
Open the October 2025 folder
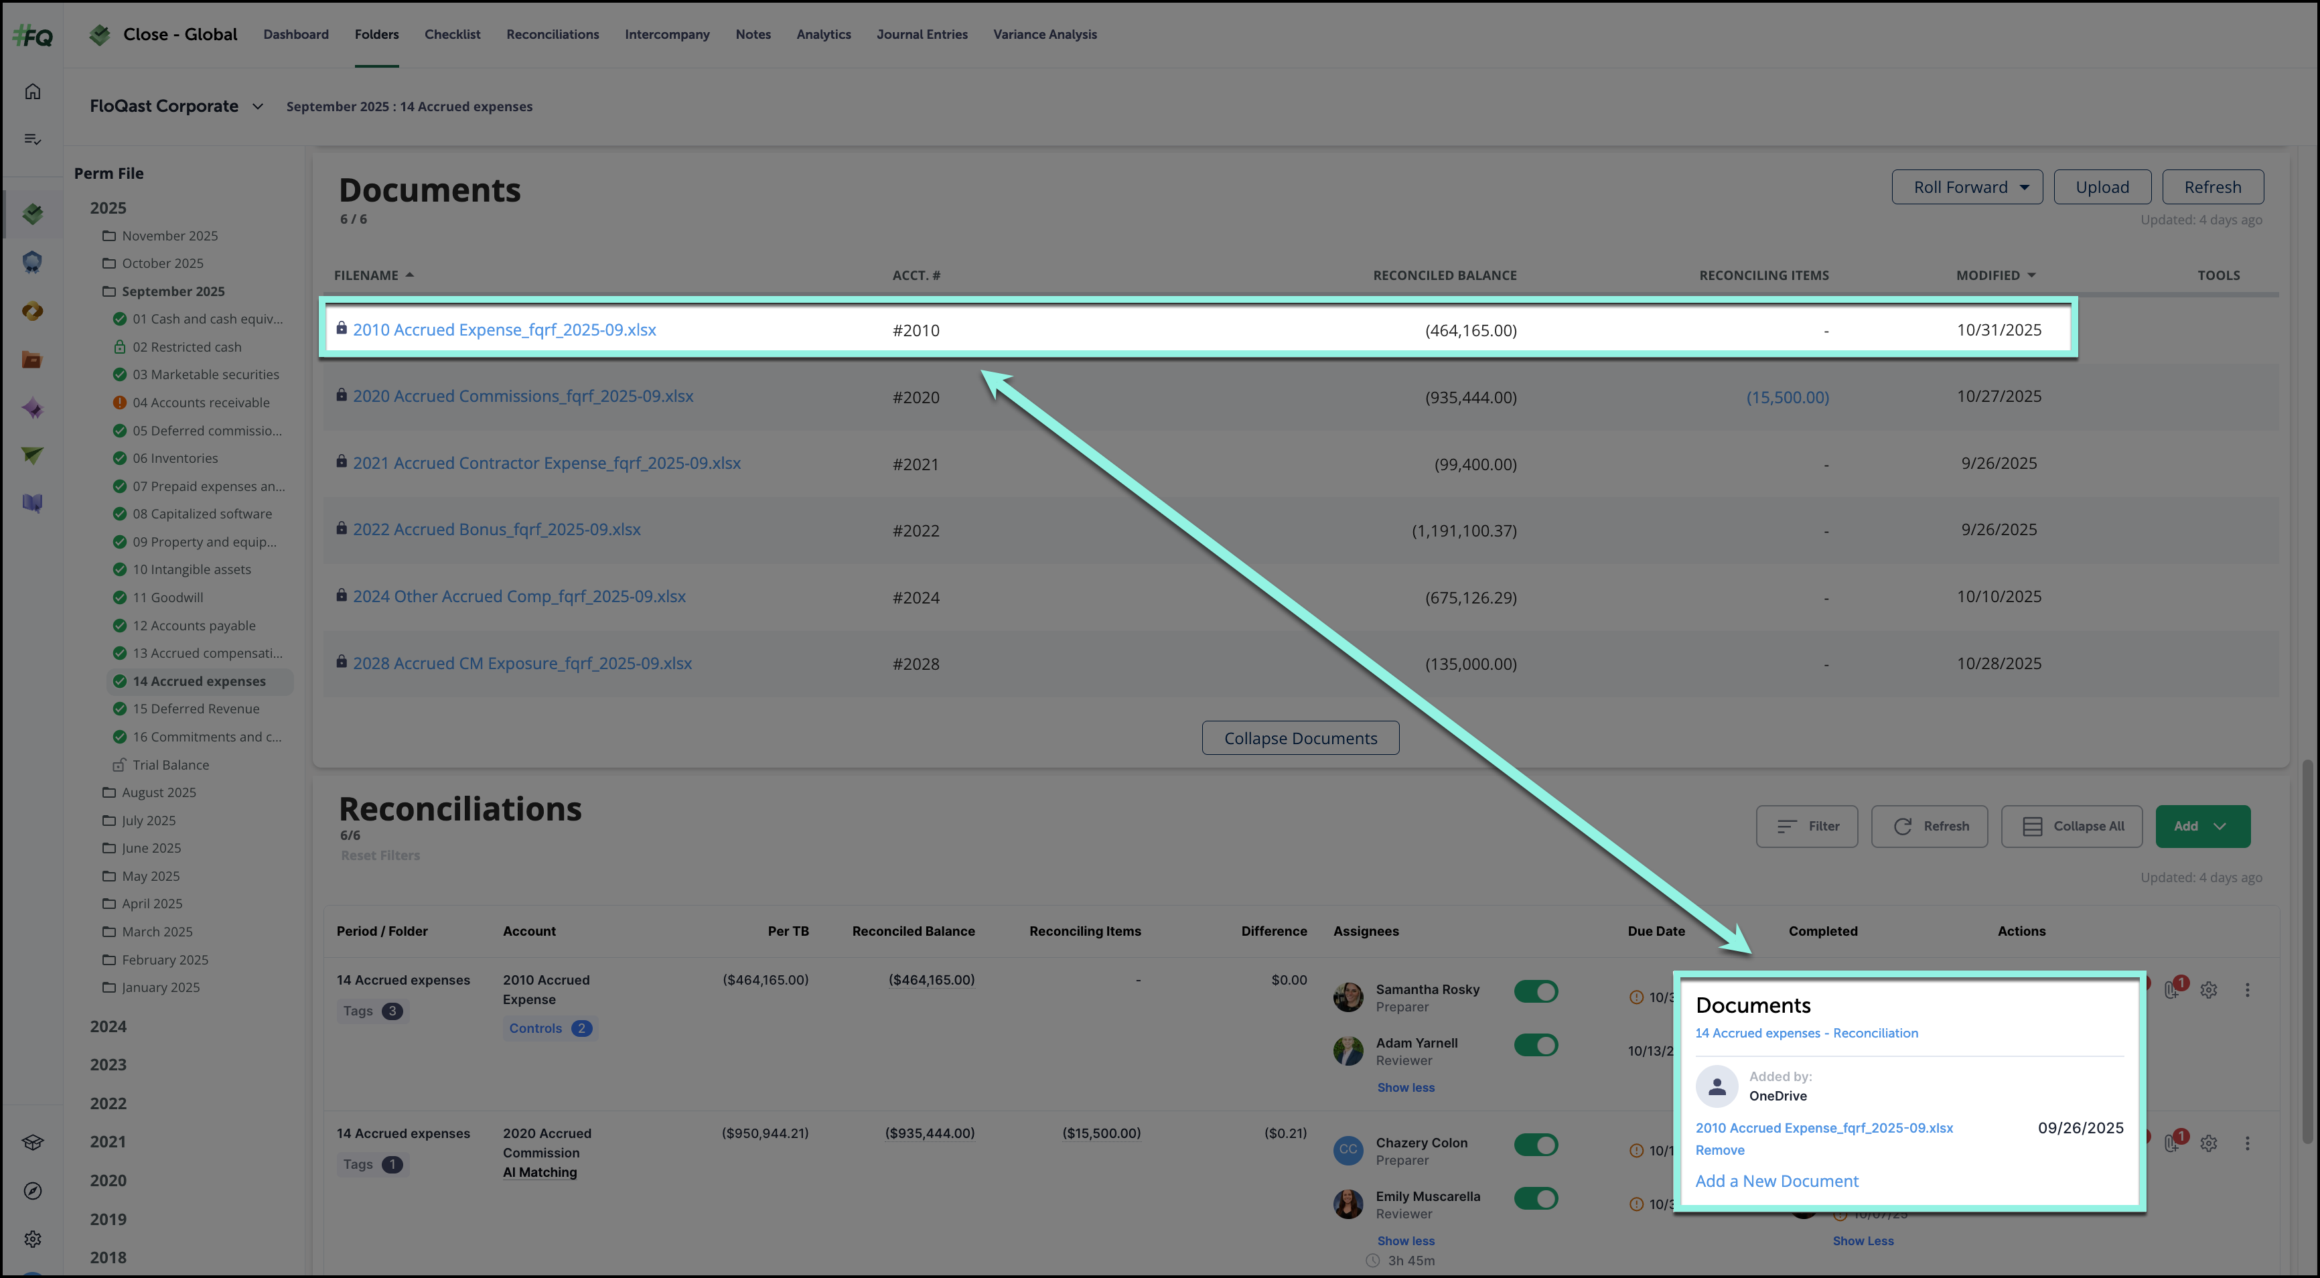point(162,263)
